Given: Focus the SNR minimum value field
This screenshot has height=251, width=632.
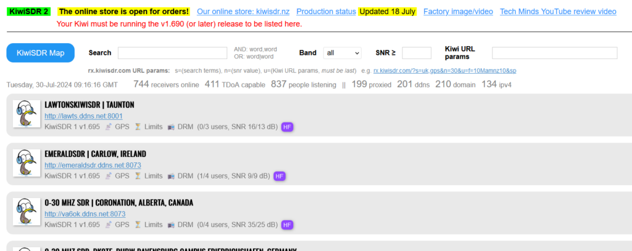Looking at the screenshot, I should (417, 53).
